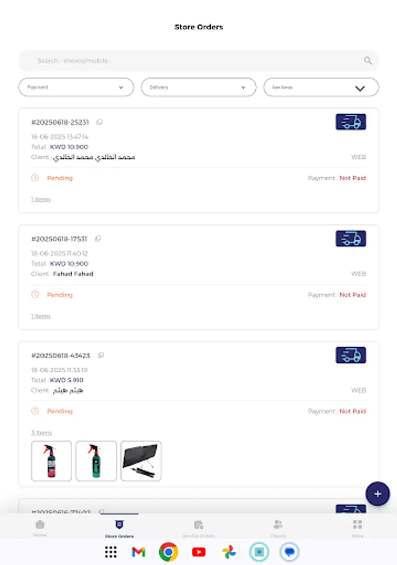Tap the Pending status clock icon on first order
The image size is (397, 565).
click(x=36, y=178)
